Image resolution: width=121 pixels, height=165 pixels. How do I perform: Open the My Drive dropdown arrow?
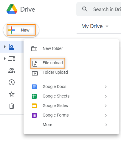coord(107,26)
